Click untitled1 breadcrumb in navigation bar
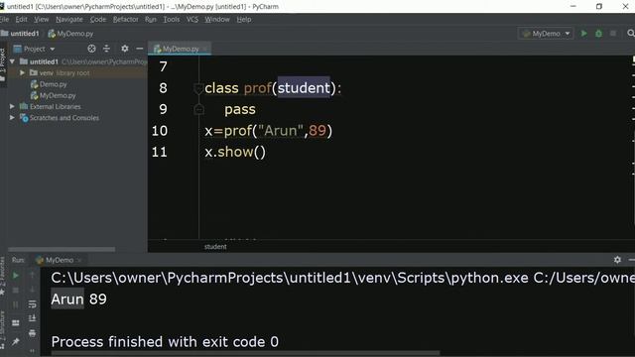 tap(20, 34)
